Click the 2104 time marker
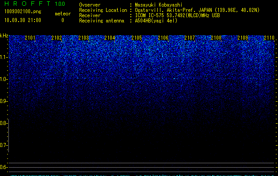This screenshot has width=278, height=176. tap(110, 37)
